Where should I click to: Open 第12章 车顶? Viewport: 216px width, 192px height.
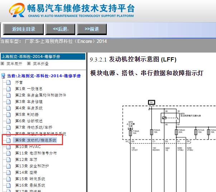pyautogui.click(x=26, y=159)
